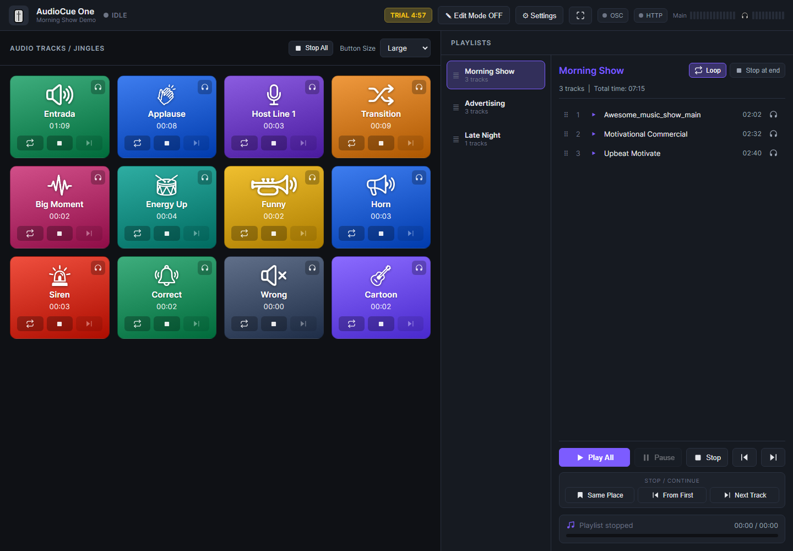Choose Same Place continue option
The height and width of the screenshot is (551, 793).
point(600,495)
